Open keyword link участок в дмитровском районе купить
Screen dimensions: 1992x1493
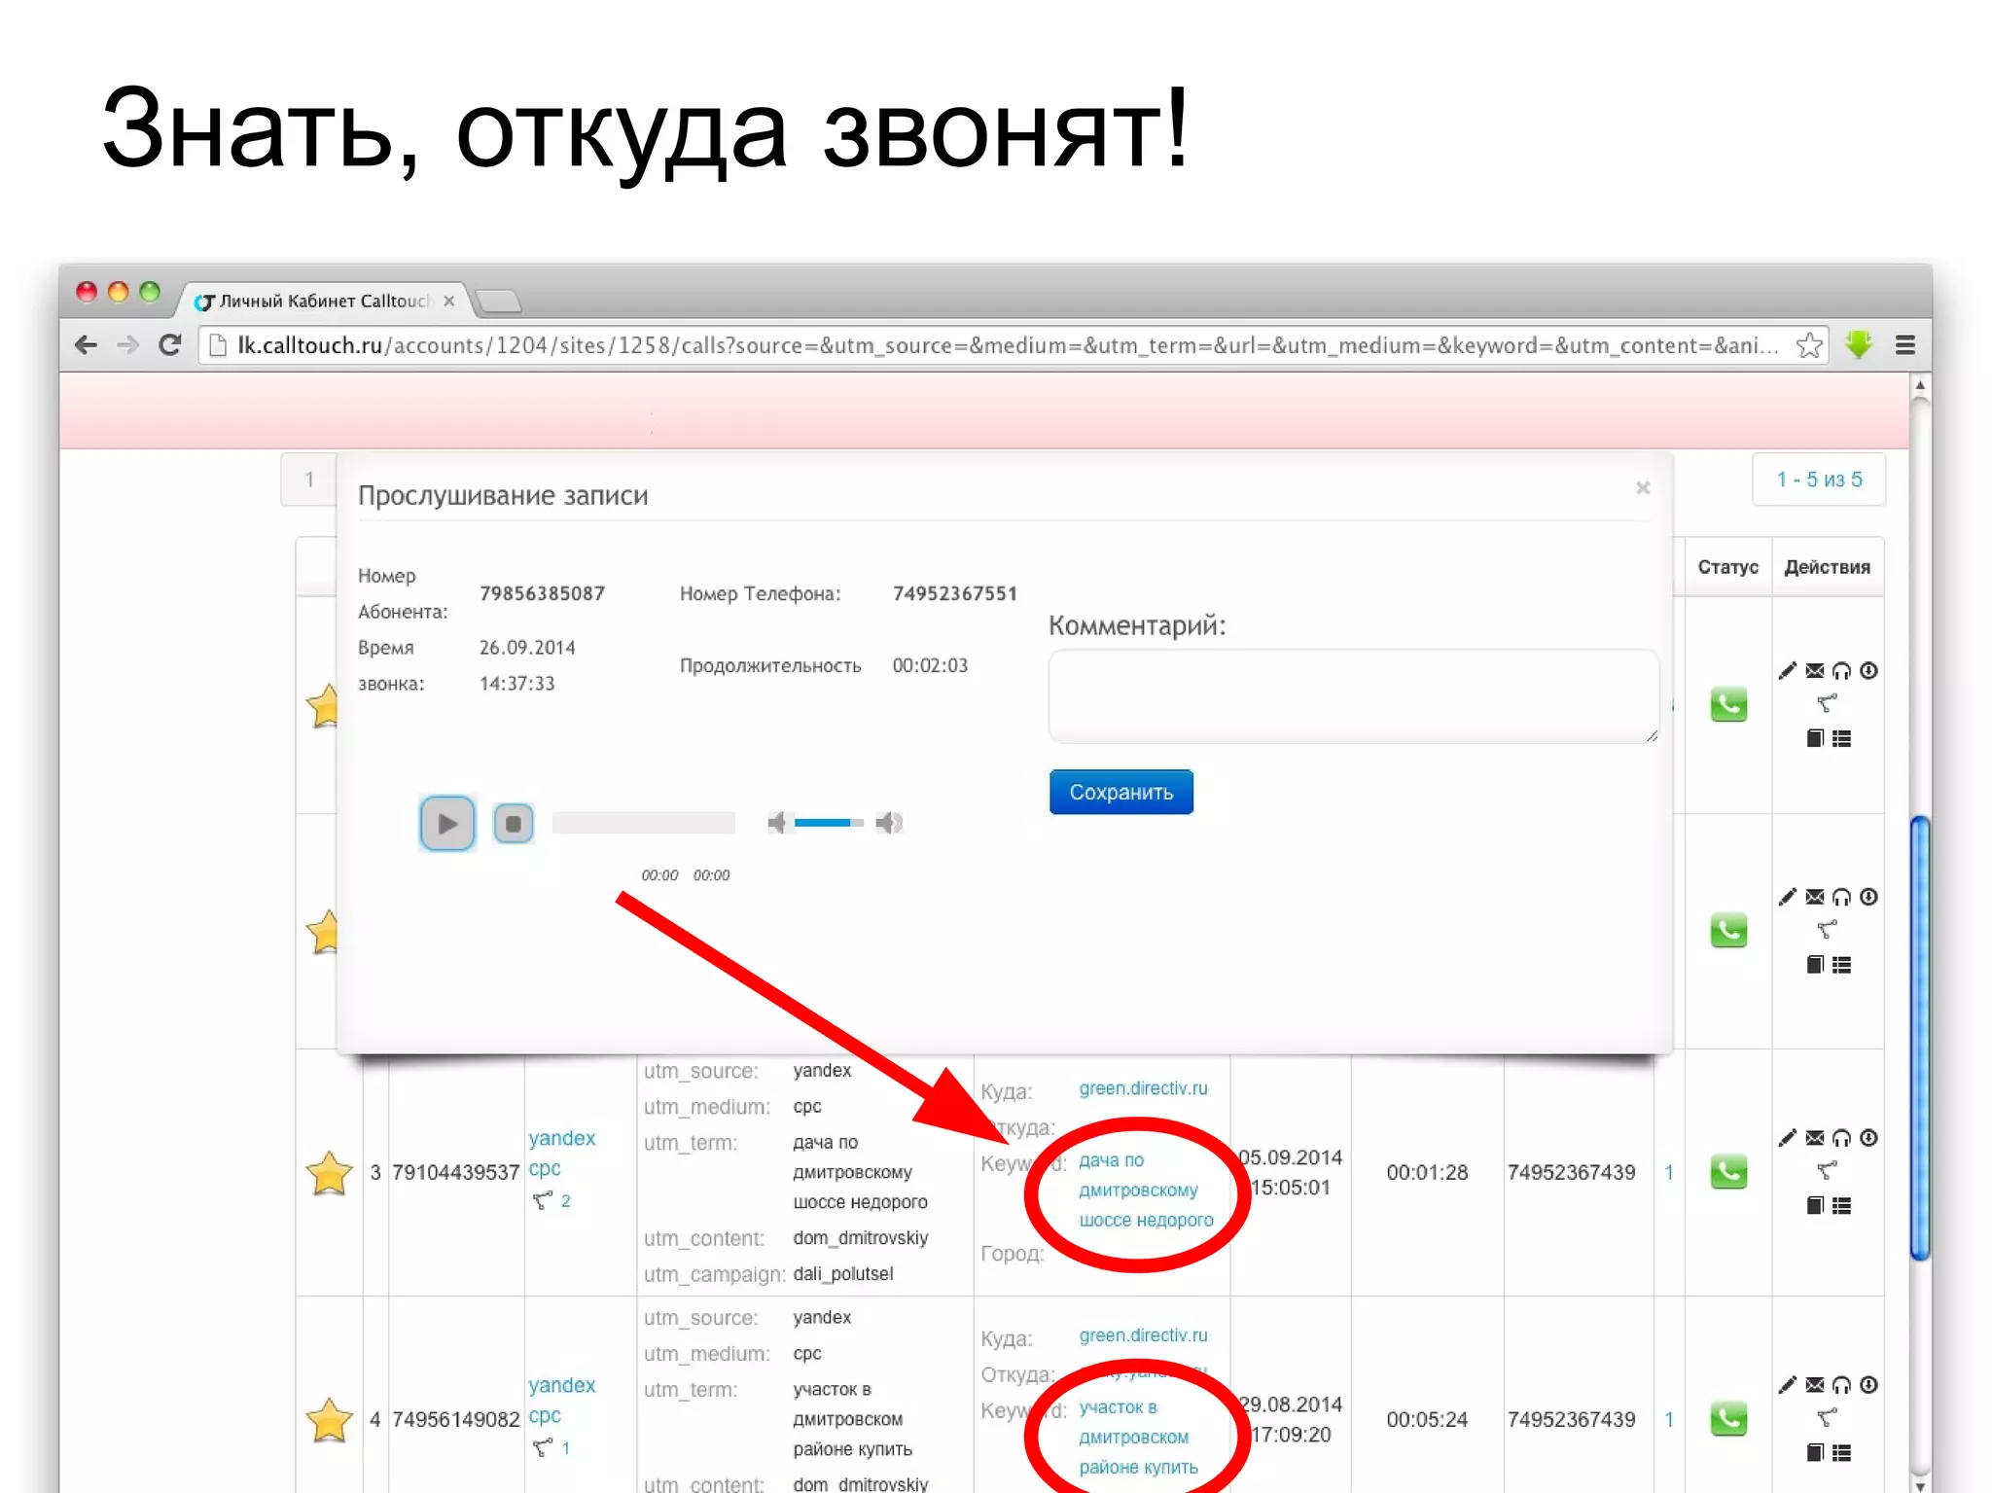pyautogui.click(x=1138, y=1437)
